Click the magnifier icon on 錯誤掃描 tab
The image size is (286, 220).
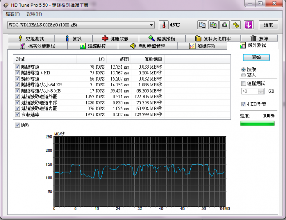point(151,38)
